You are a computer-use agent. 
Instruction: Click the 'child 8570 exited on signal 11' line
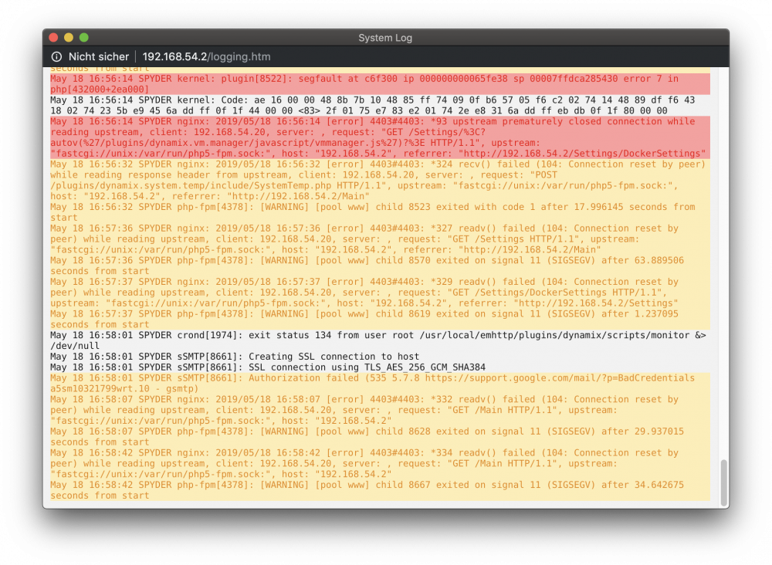click(x=380, y=266)
